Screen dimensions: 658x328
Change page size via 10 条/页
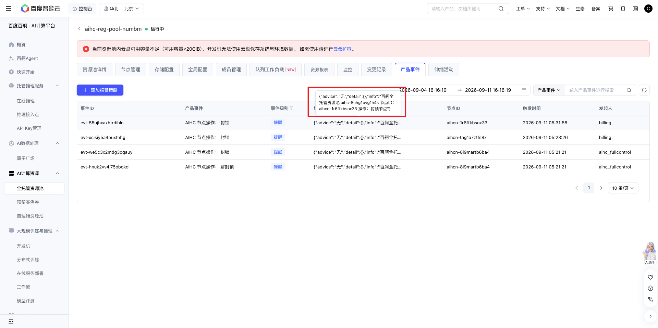623,188
